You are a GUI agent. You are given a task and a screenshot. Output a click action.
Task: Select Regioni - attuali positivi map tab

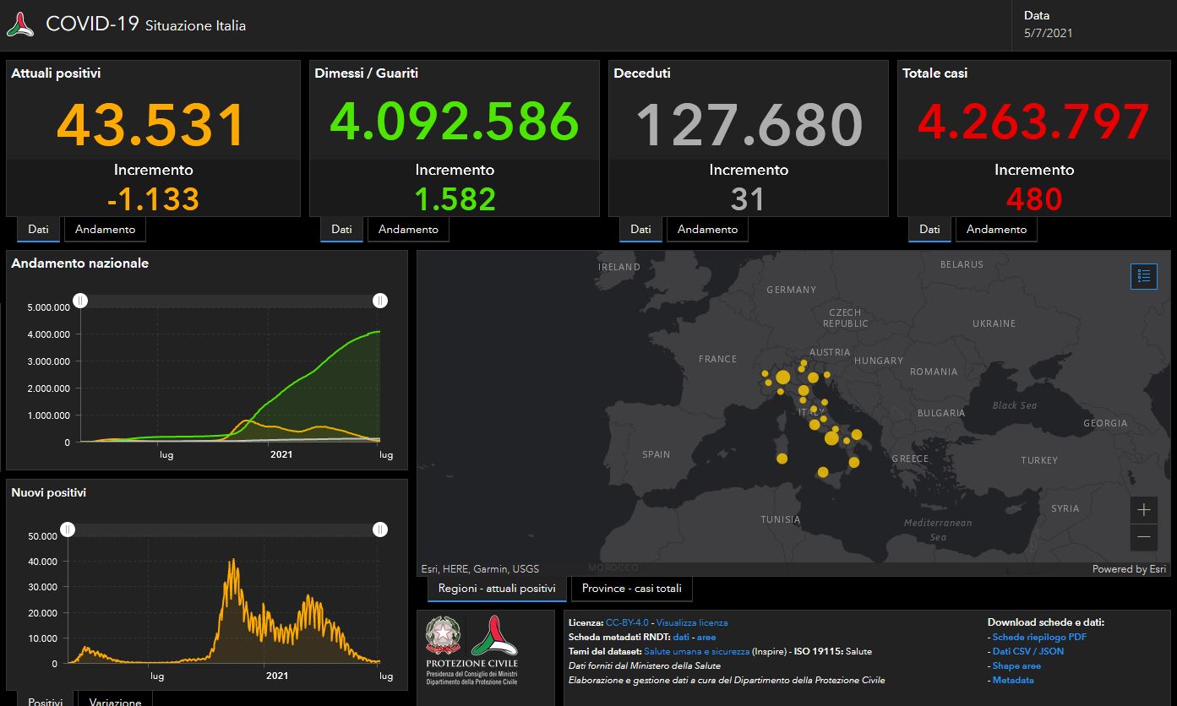pos(497,589)
